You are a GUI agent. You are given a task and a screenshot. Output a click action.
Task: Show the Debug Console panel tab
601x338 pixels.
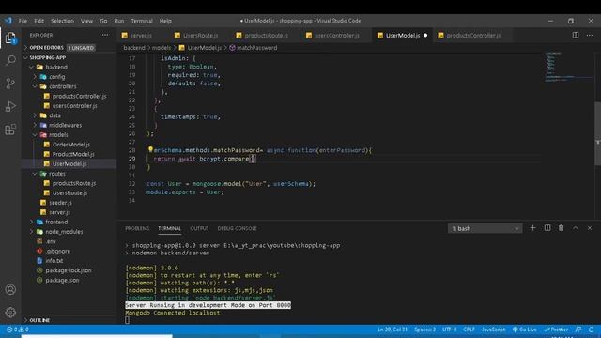[237, 228]
